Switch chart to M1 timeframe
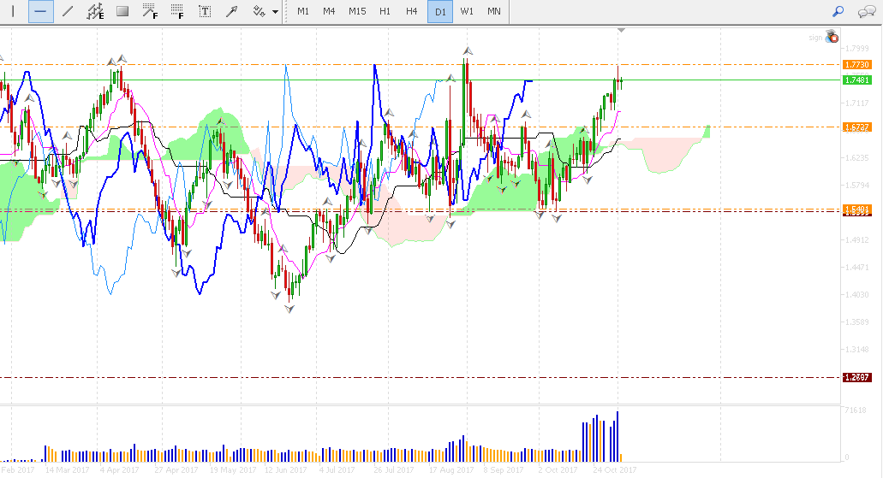Screen dimensions: 883x478 pyautogui.click(x=303, y=11)
